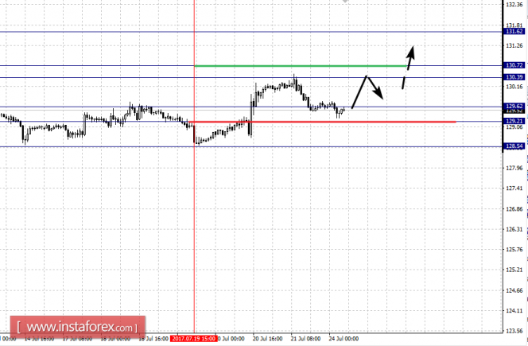Image resolution: width=528 pixels, height=346 pixels.
Task: Click the 131.26 price scale value
Action: pyautogui.click(x=514, y=45)
